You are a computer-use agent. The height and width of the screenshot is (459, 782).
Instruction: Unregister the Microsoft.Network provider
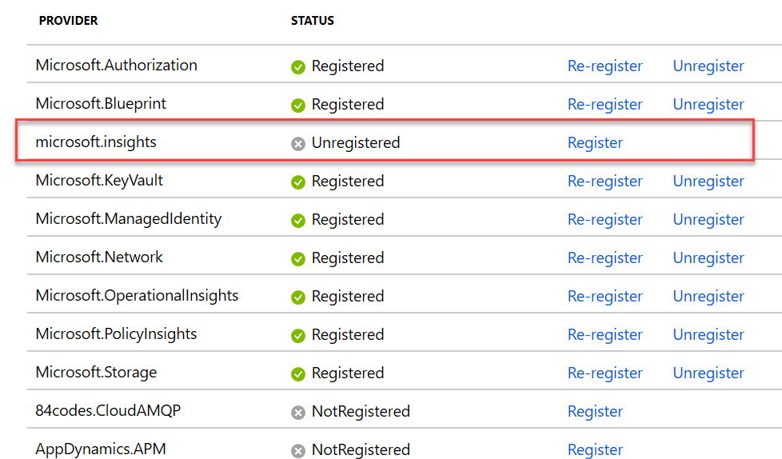click(x=708, y=258)
